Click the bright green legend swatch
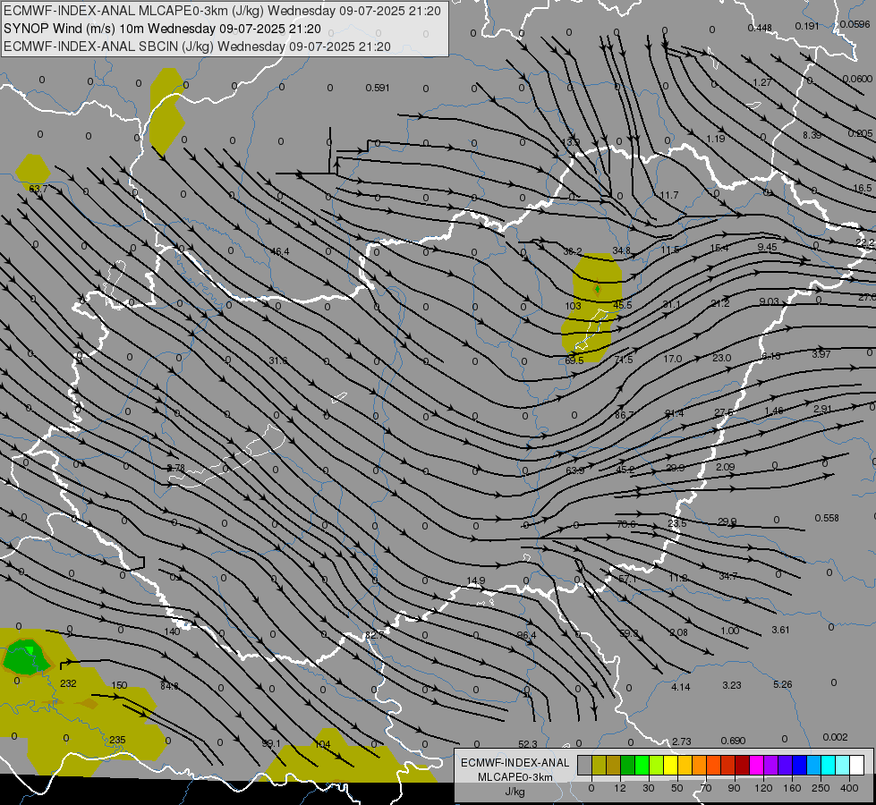The height and width of the screenshot is (805, 876). (642, 766)
